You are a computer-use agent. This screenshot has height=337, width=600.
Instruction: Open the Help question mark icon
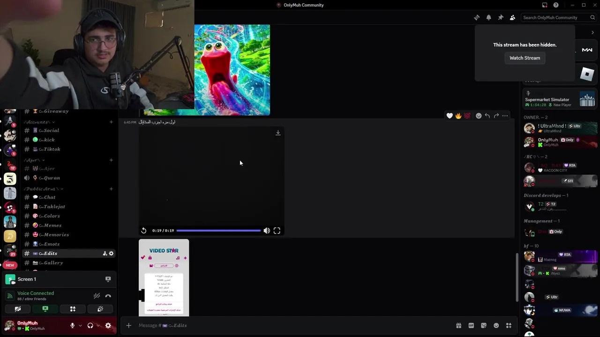pyautogui.click(x=556, y=5)
